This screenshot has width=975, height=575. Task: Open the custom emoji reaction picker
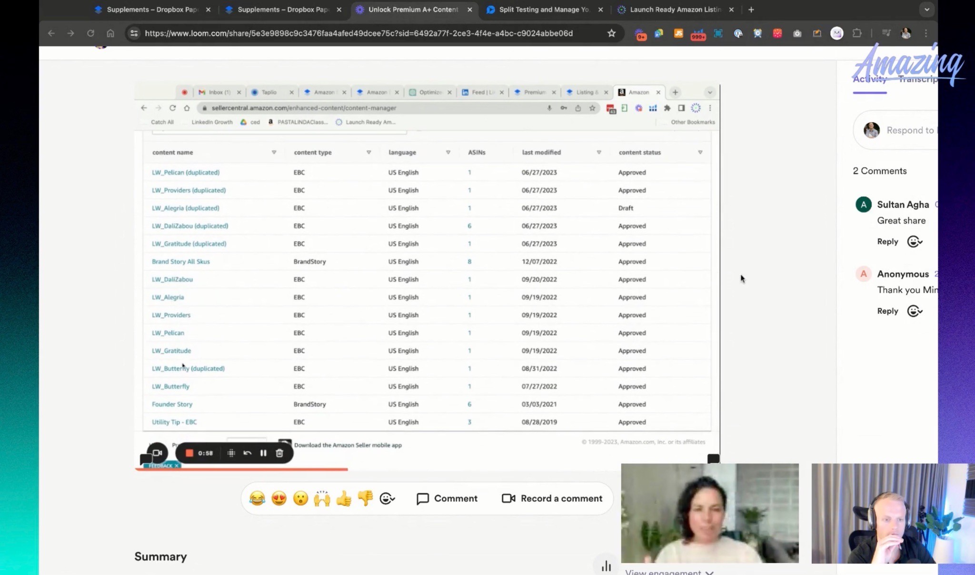pyautogui.click(x=387, y=498)
